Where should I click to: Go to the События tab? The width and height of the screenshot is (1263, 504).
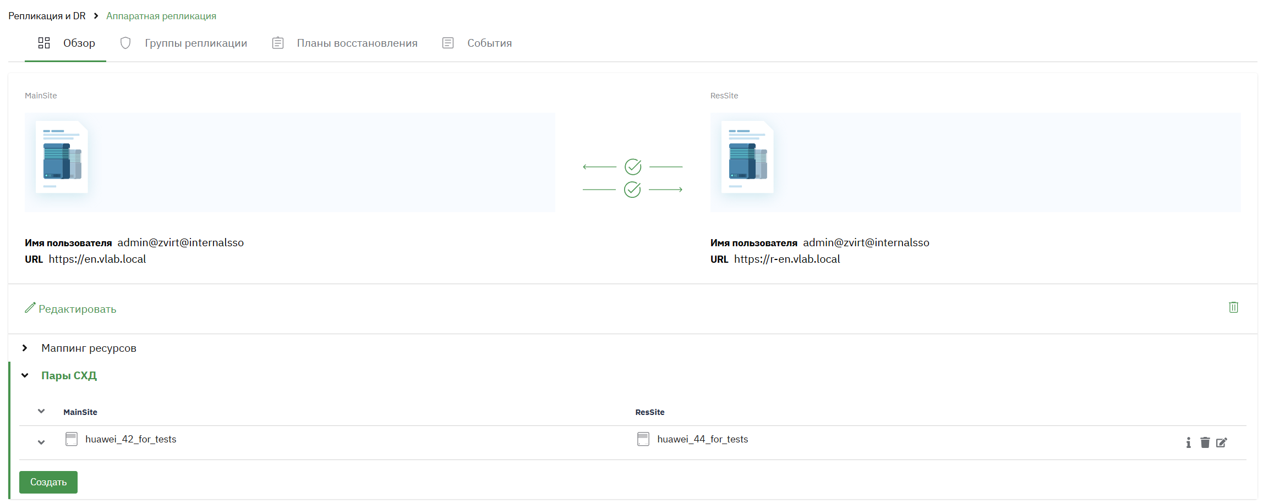point(477,43)
